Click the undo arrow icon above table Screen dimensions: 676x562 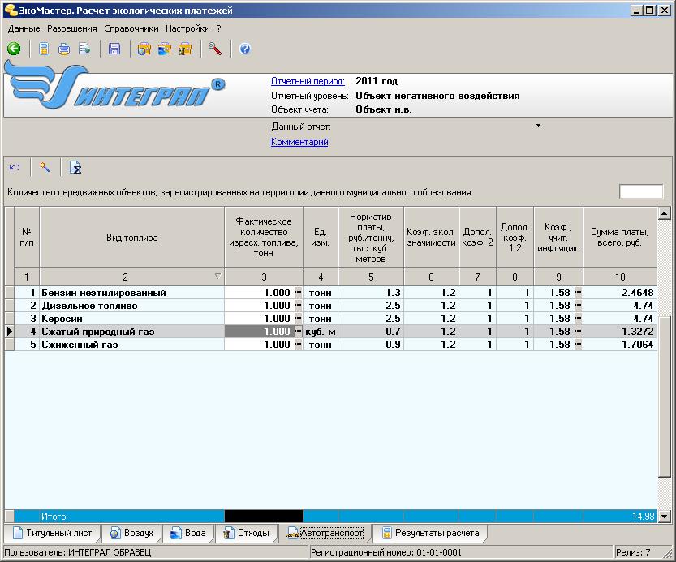[x=15, y=168]
